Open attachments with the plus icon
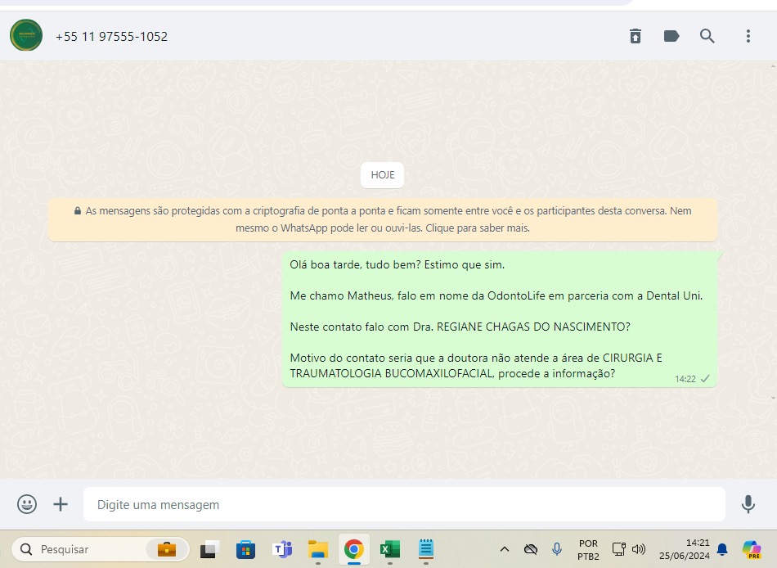Viewport: 777px width, 568px height. pos(61,504)
